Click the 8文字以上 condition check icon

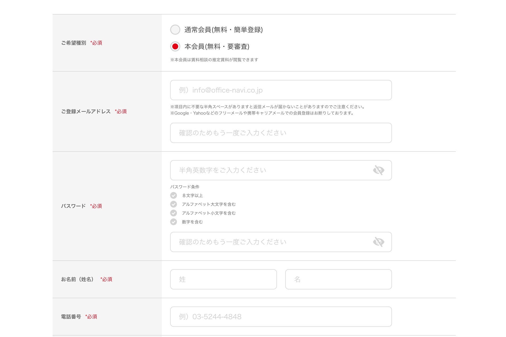click(173, 195)
